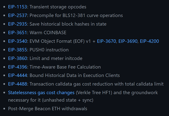Open the EIP-2537 link

pos(17,15)
